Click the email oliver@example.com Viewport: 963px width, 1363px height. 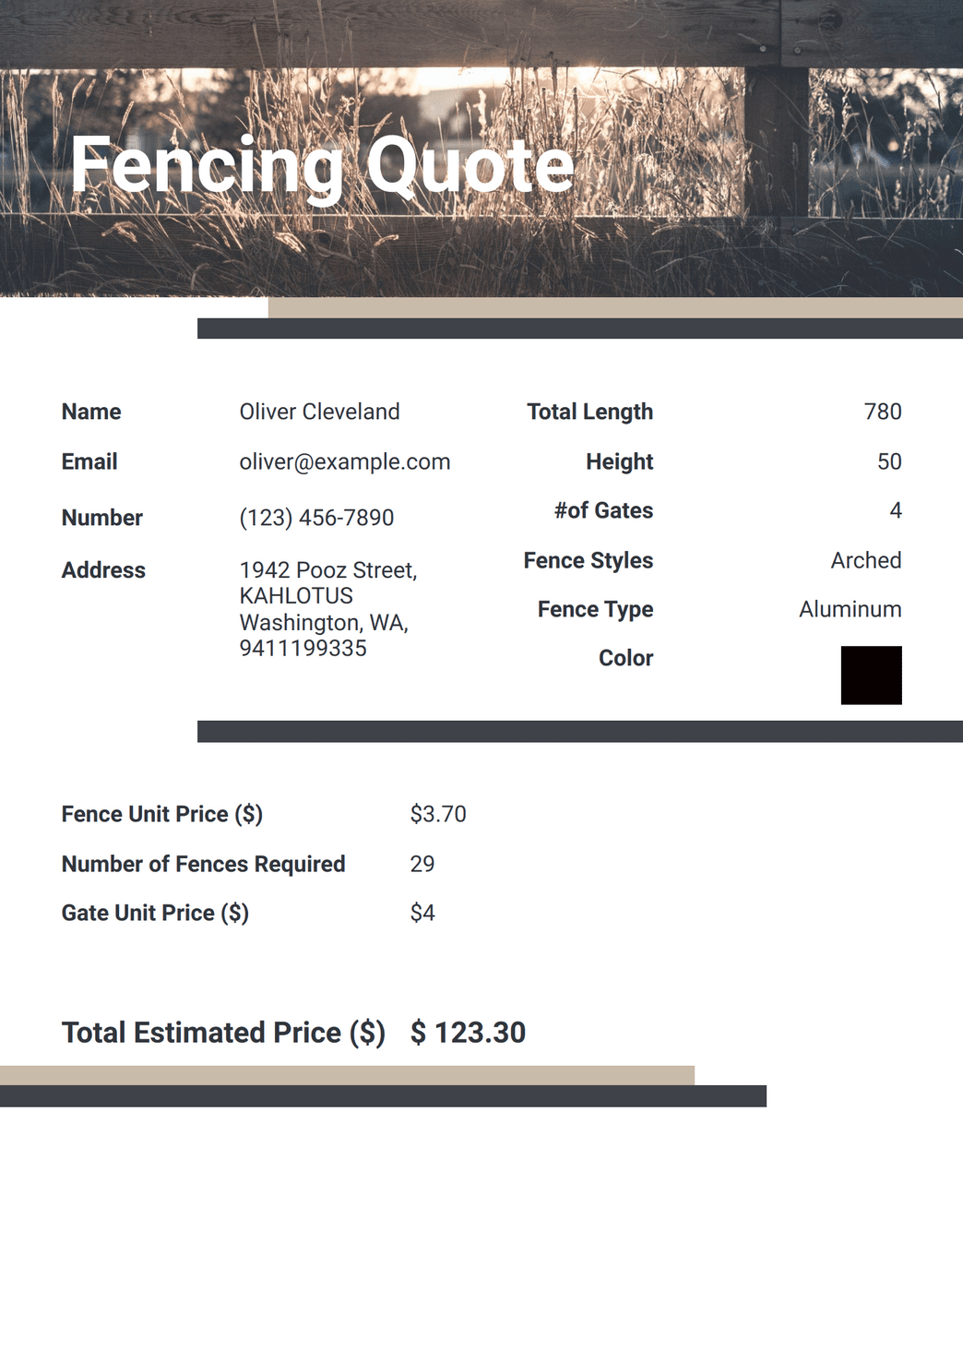pyautogui.click(x=345, y=461)
